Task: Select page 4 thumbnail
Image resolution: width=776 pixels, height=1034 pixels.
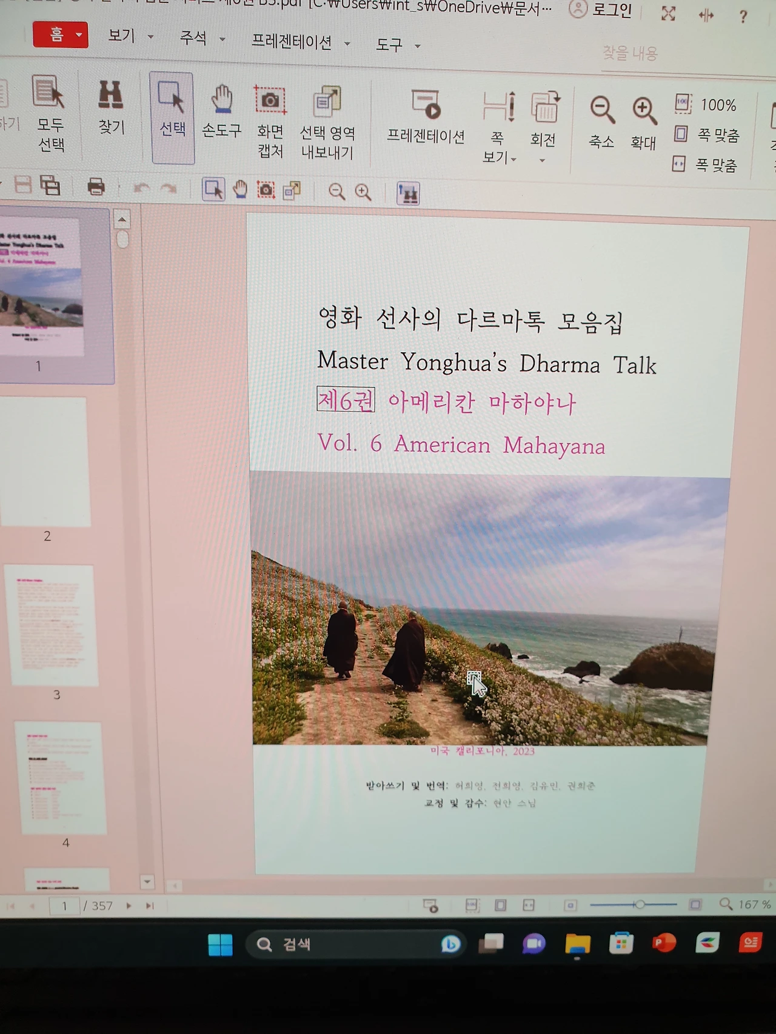Action: 60,778
